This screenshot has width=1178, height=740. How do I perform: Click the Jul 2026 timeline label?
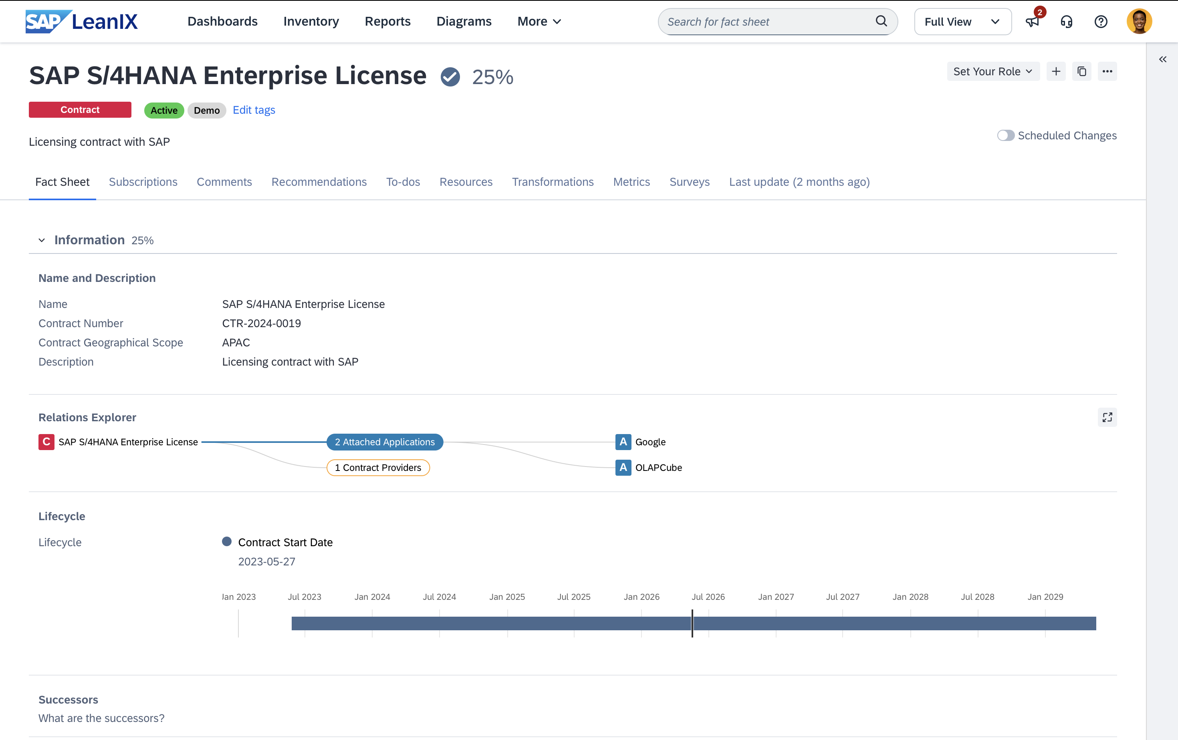pyautogui.click(x=708, y=597)
